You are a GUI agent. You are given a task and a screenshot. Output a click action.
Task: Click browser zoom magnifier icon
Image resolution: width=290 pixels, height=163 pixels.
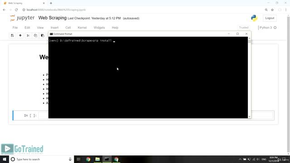coord(266,10)
